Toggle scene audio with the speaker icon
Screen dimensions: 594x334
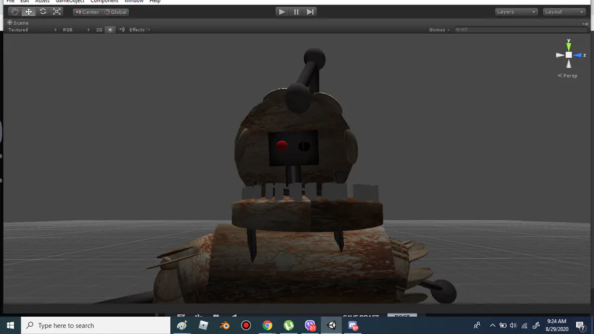(121, 30)
